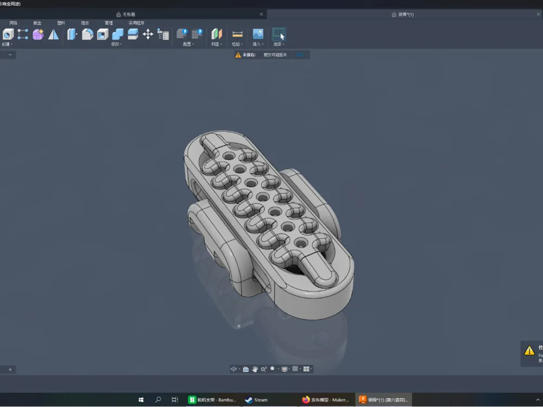Click the Fit view magnifier icon
The width and height of the screenshot is (543, 407).
272,368
